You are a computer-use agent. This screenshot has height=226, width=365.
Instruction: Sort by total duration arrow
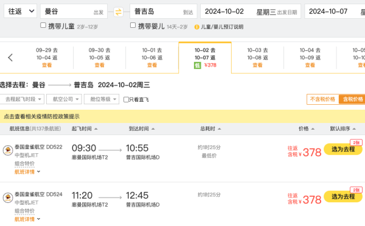pyautogui.click(x=219, y=129)
